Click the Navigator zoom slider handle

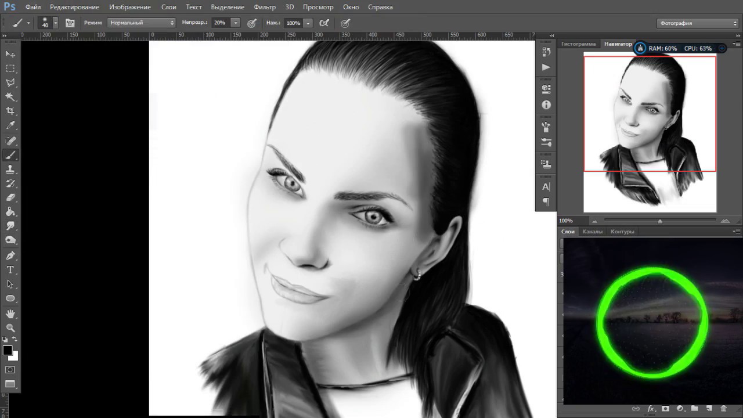pyautogui.click(x=660, y=221)
